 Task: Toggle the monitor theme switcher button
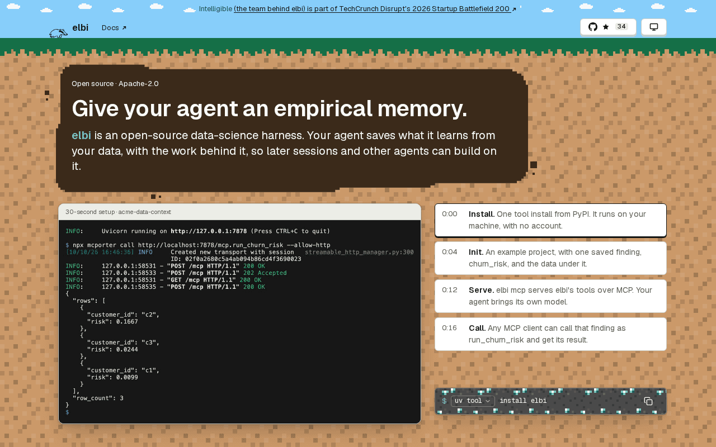point(653,27)
